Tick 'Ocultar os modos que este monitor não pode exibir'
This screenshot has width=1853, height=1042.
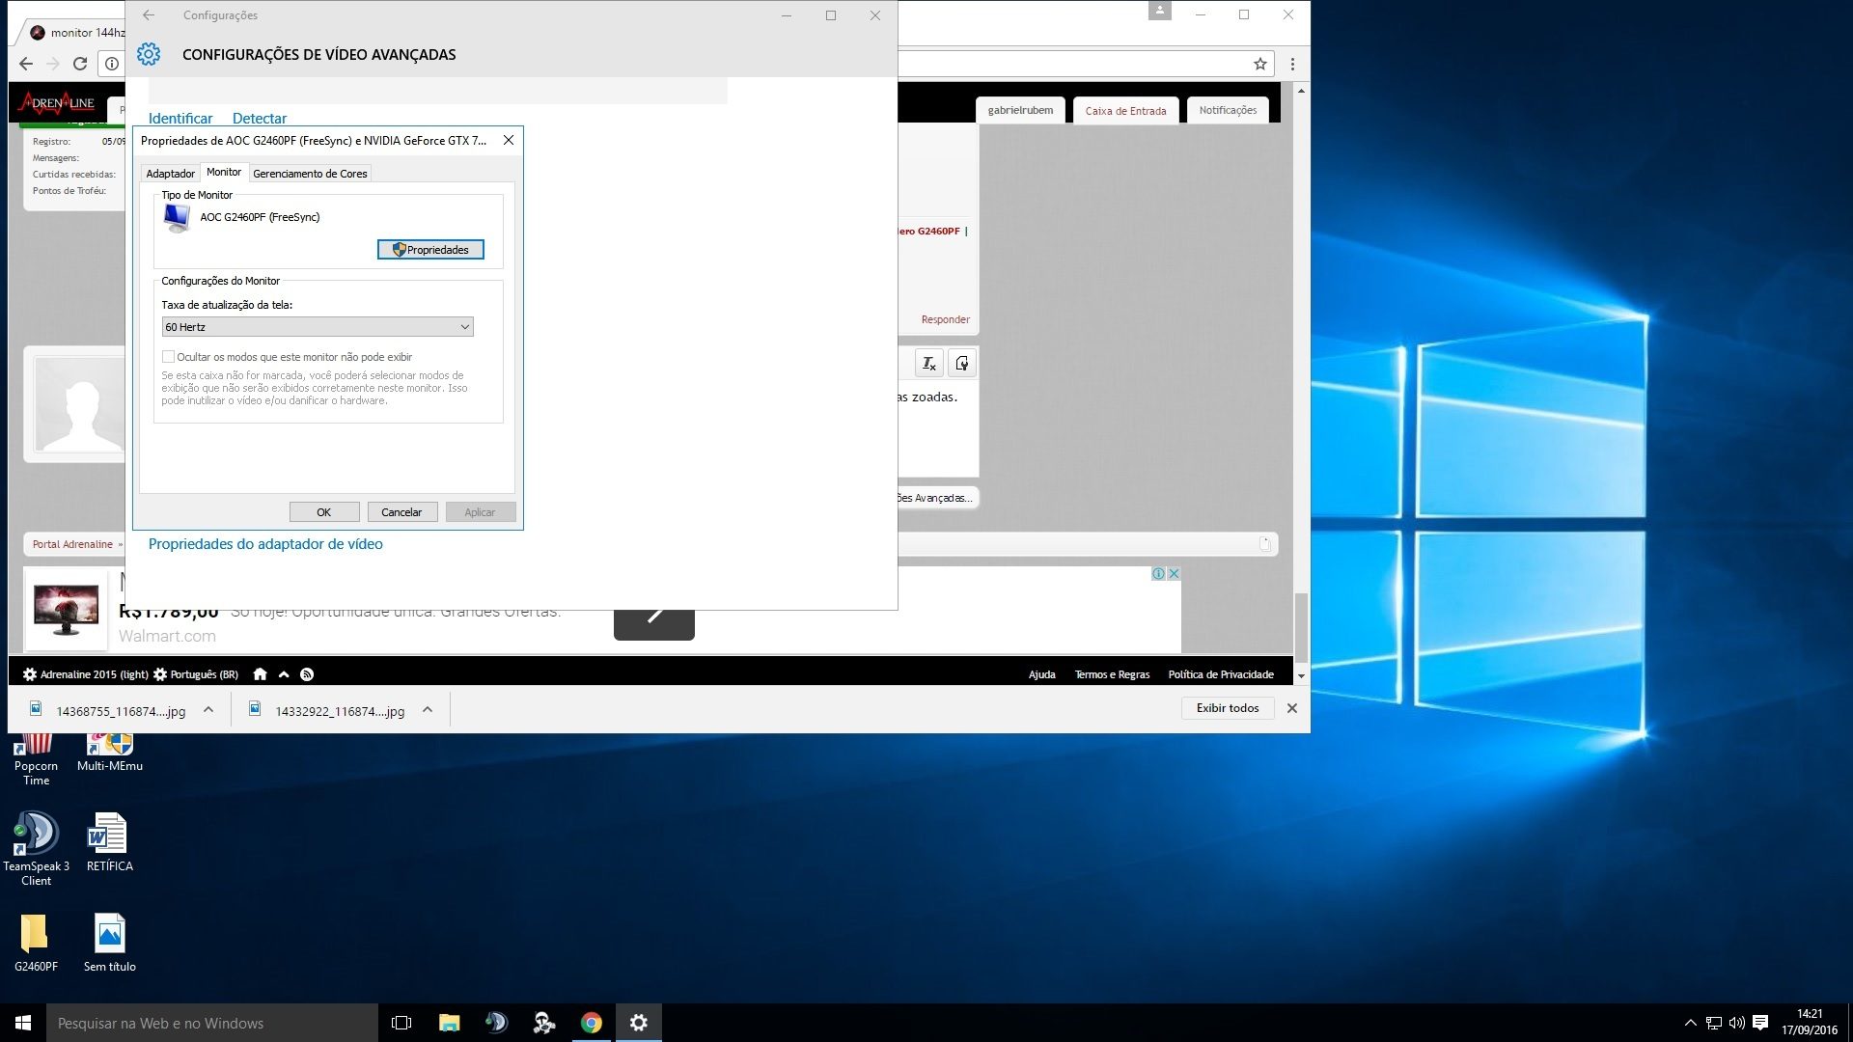168,357
